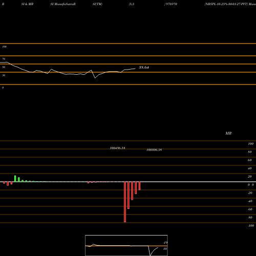Click the 976970 code in header

(x=171, y=4)
